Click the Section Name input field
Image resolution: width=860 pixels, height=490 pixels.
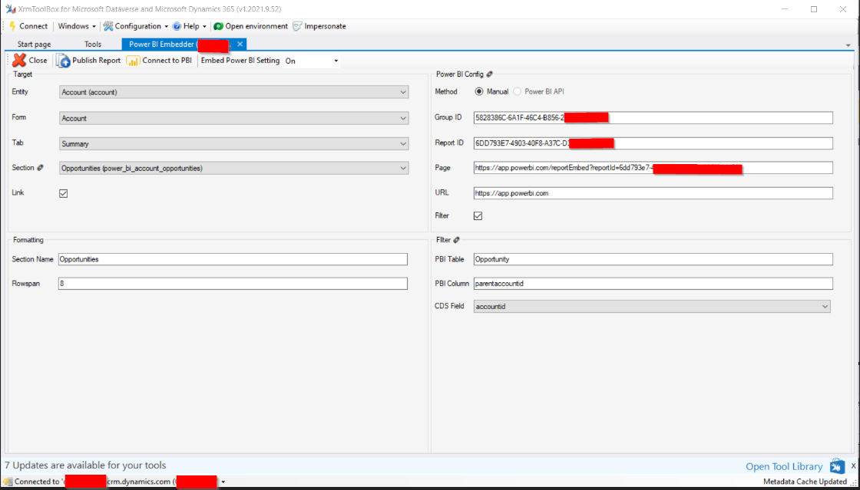click(x=233, y=259)
